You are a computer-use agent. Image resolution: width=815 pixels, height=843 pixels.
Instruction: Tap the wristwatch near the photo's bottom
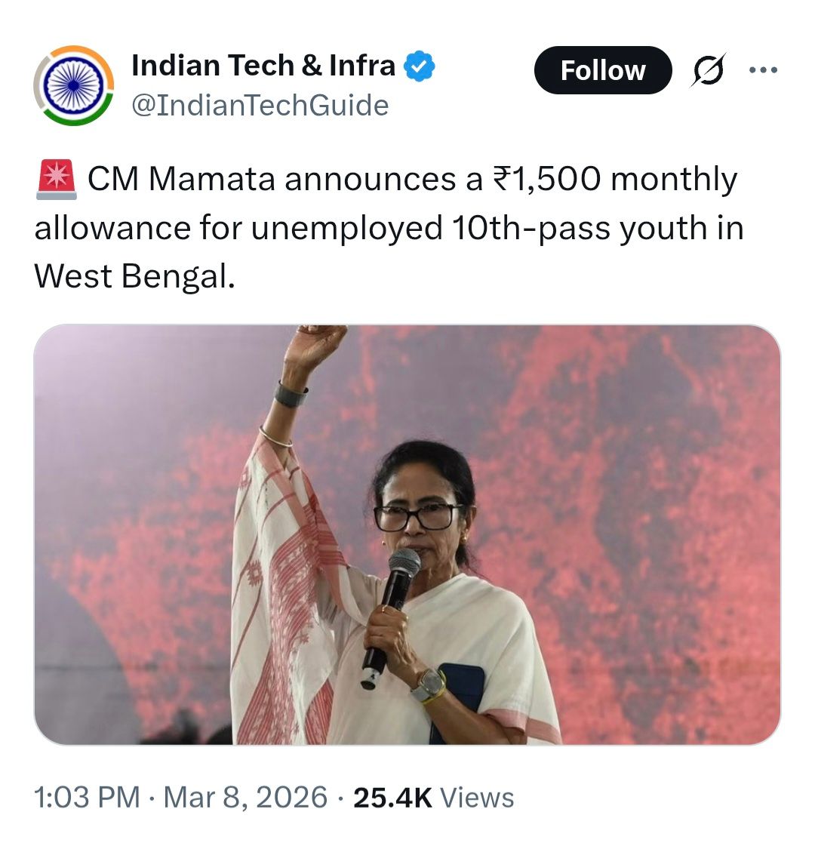[x=429, y=684]
